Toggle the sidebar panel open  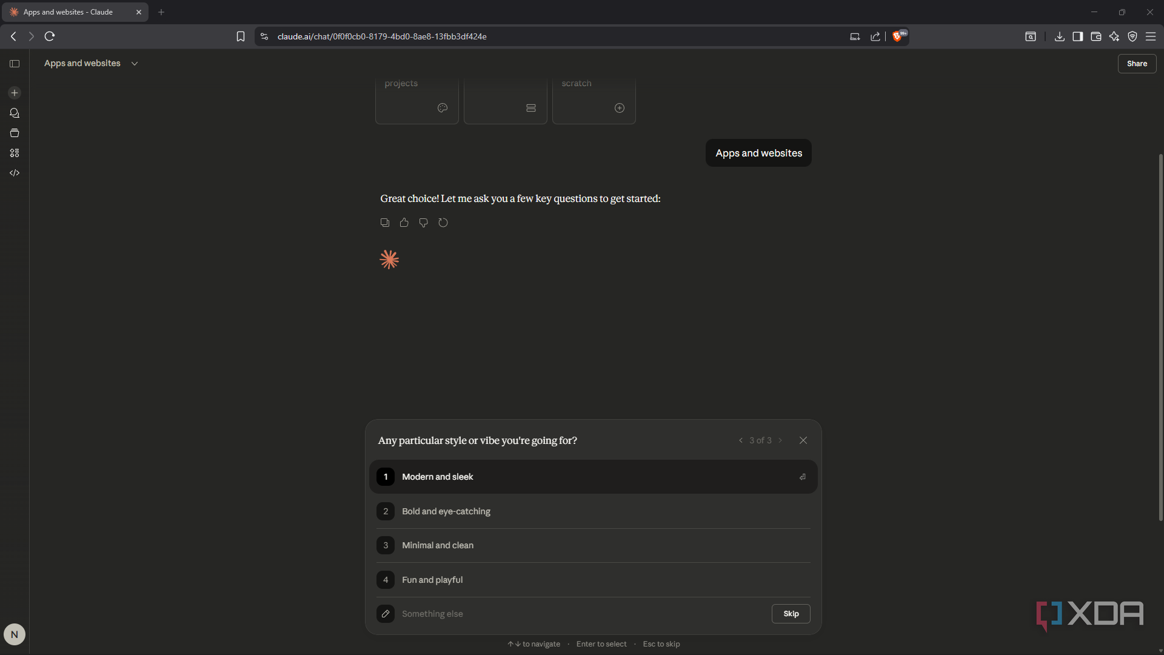click(15, 64)
